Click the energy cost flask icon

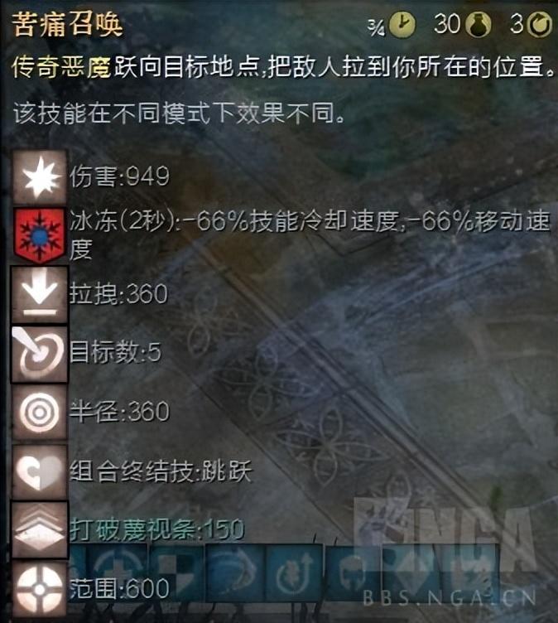pyautogui.click(x=478, y=25)
